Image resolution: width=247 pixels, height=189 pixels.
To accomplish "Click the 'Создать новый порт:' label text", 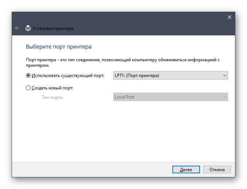I will point(52,88).
